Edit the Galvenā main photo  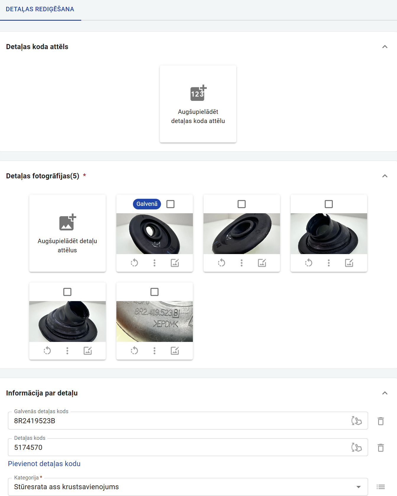(175, 263)
